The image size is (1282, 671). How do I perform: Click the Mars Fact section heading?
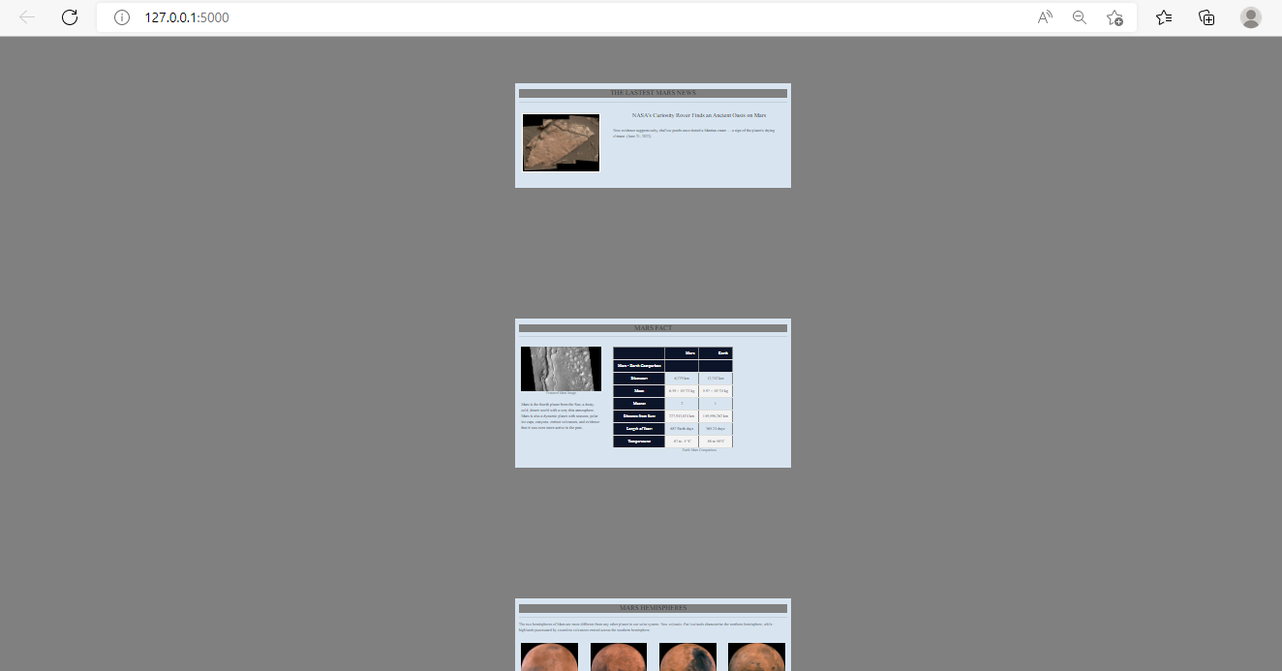pos(653,328)
